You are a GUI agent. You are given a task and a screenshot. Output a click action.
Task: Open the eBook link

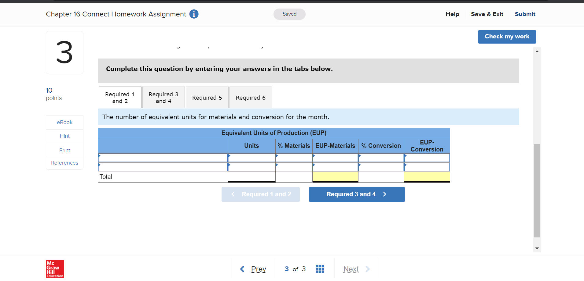[64, 122]
